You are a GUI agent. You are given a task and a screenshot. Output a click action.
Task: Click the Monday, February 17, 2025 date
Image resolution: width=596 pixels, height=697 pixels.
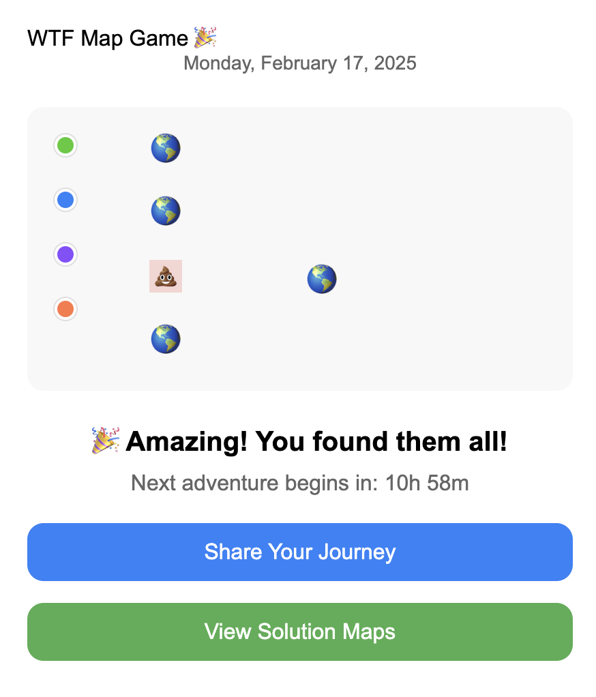tap(299, 63)
